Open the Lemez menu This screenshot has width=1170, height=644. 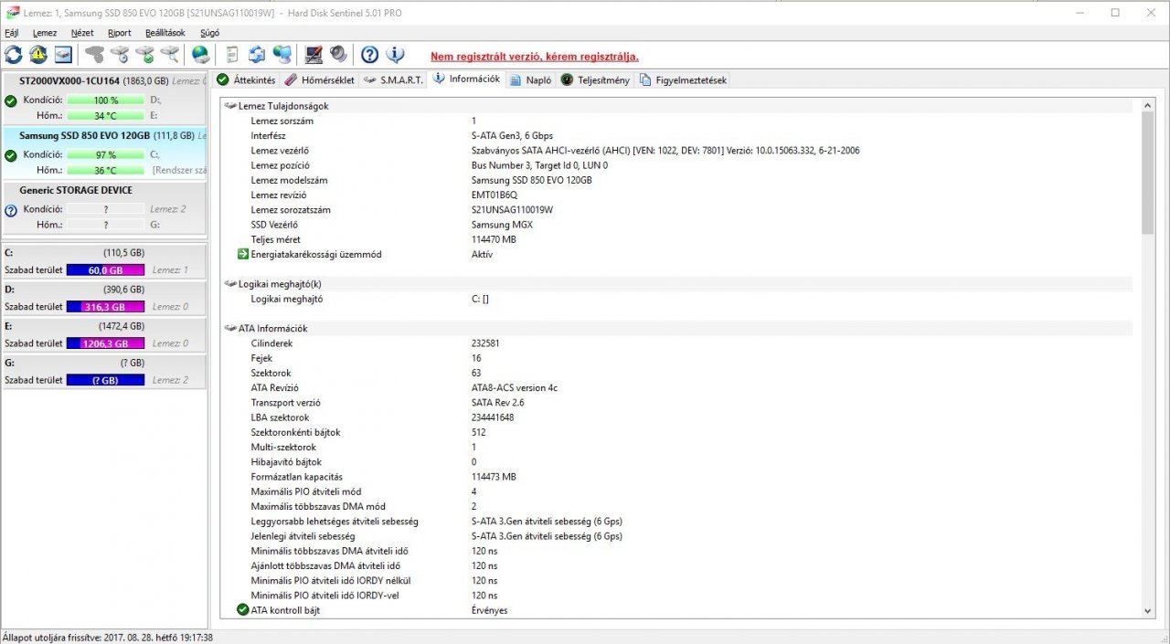(x=45, y=33)
